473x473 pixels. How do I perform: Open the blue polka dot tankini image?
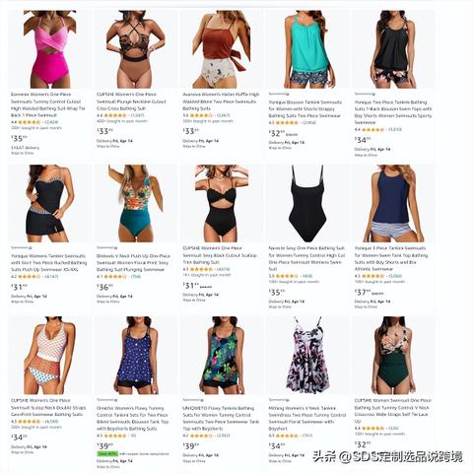[x=136, y=356]
